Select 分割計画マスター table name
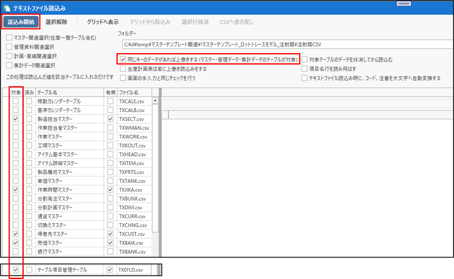The height and width of the screenshot is (279, 454). click(x=55, y=208)
